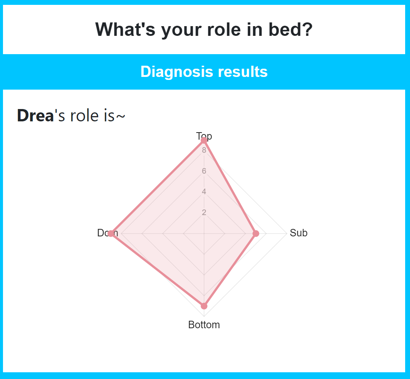Click the "Sub" axis label
The height and width of the screenshot is (379, 410).
click(x=299, y=233)
